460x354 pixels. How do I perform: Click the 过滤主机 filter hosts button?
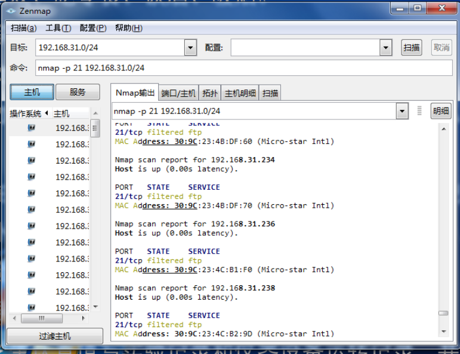point(55,336)
